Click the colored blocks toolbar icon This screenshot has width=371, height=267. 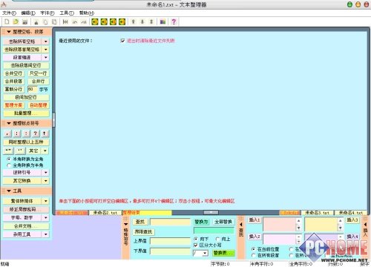(x=162, y=22)
